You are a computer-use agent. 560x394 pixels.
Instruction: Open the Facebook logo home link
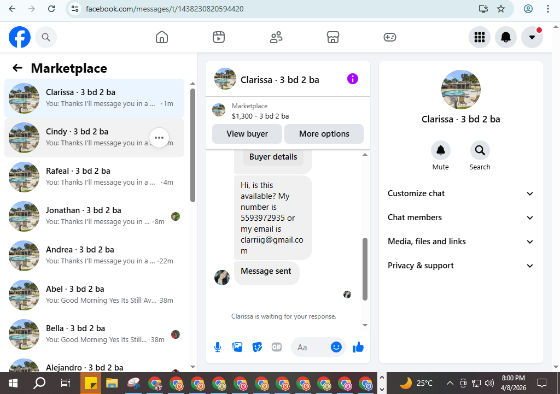(x=20, y=37)
